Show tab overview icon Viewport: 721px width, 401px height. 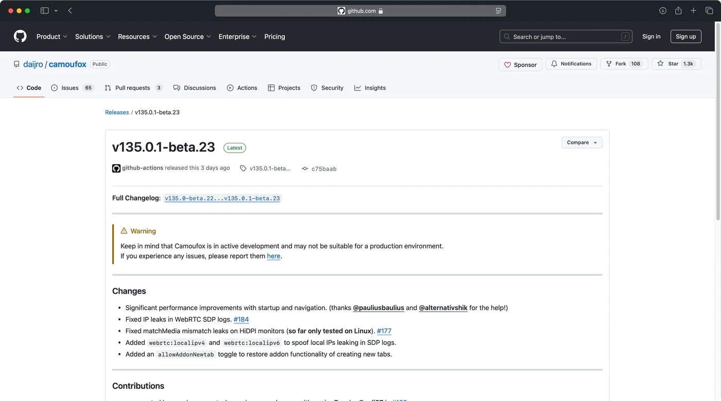click(x=709, y=11)
